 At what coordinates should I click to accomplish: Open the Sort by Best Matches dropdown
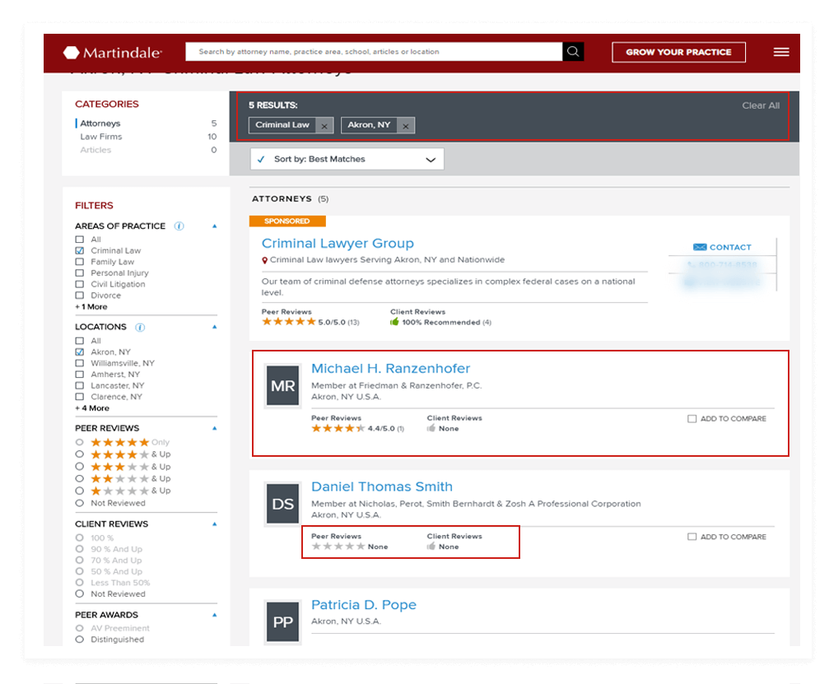tap(347, 159)
